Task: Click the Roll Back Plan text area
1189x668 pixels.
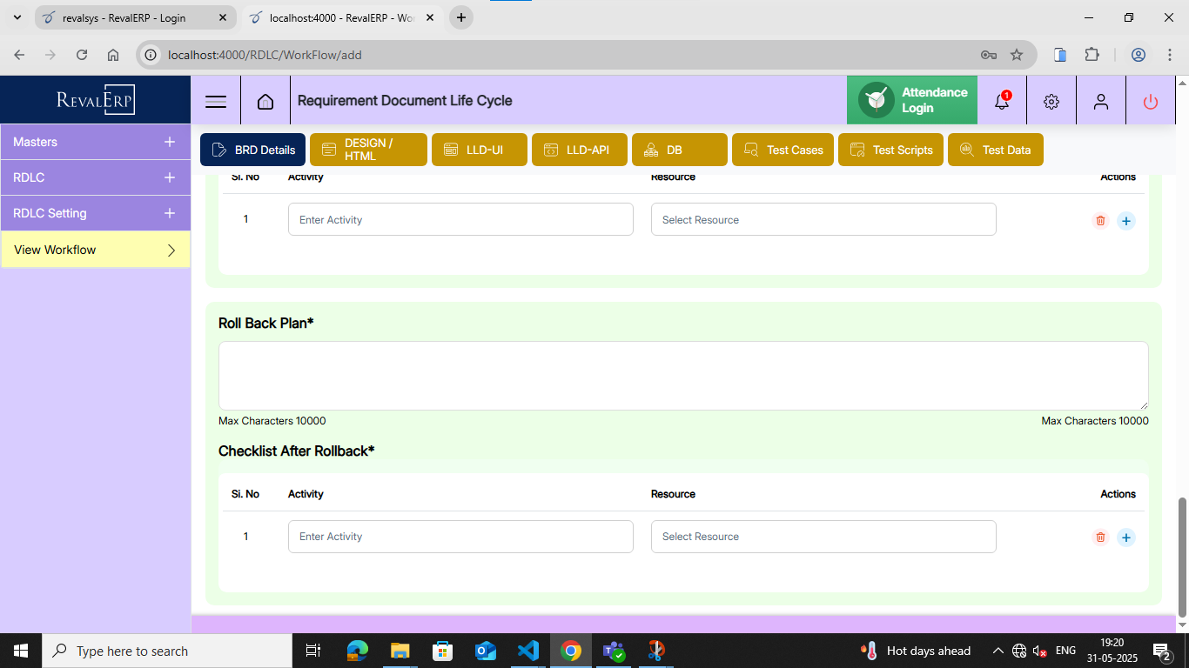Action: coord(682,375)
